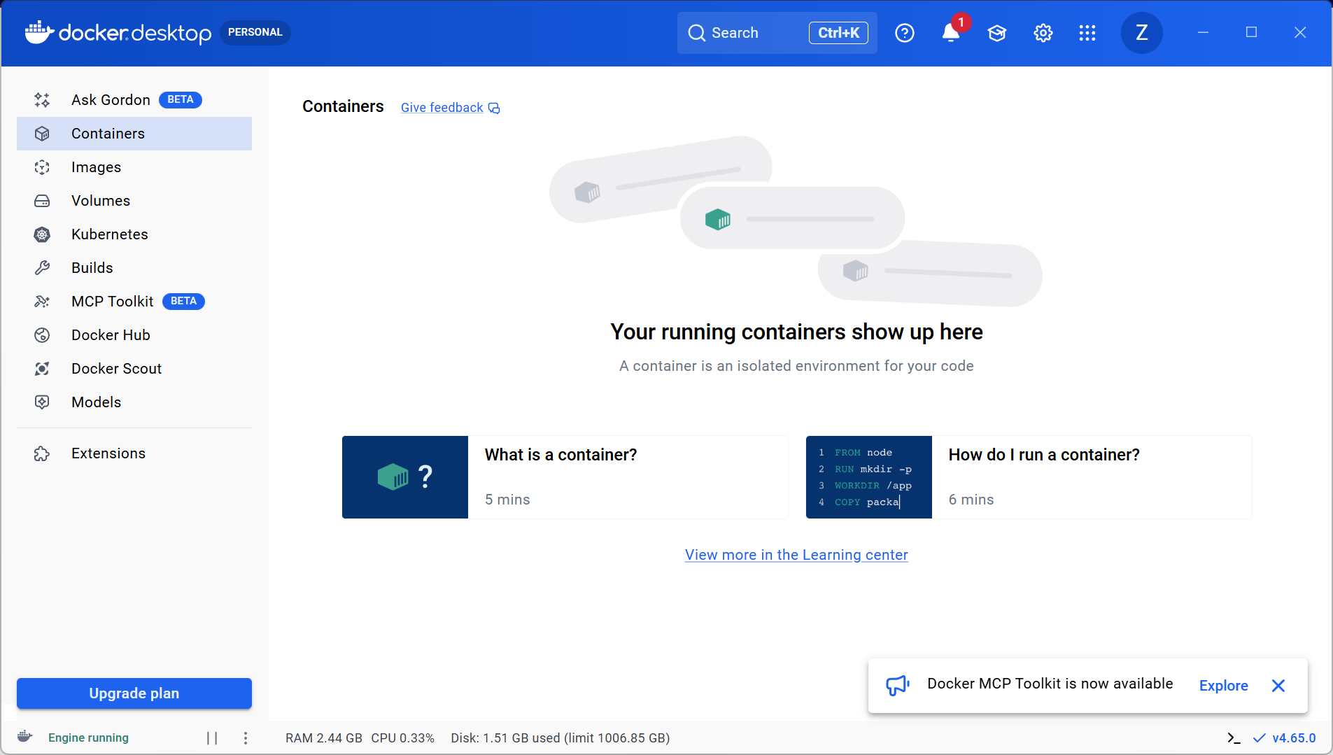Click the Upgrade plan button
This screenshot has height=755, width=1333.
[134, 693]
